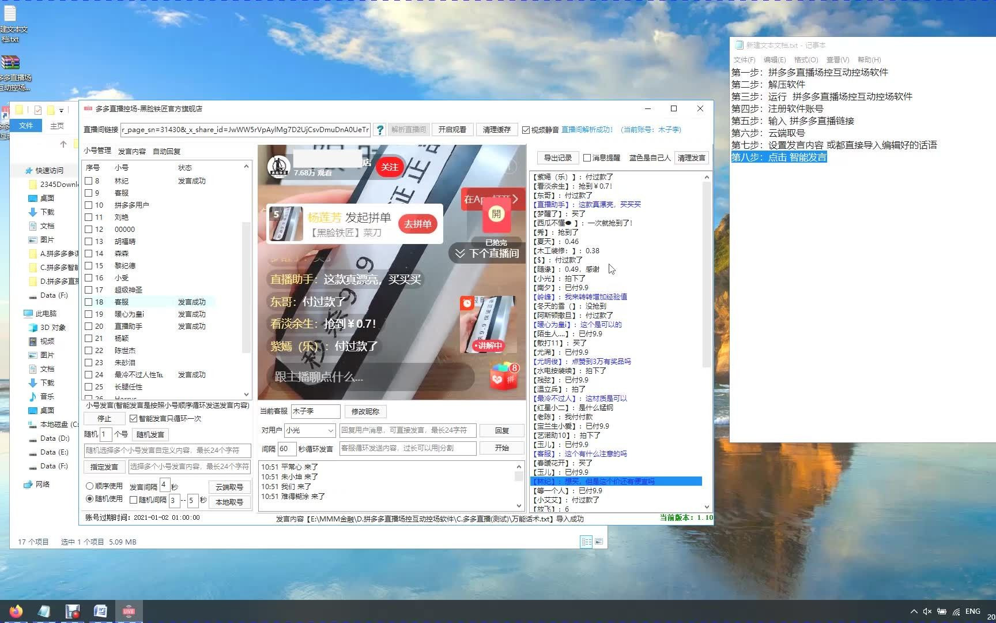Open the 自动回复 tab
The width and height of the screenshot is (996, 623).
167,151
